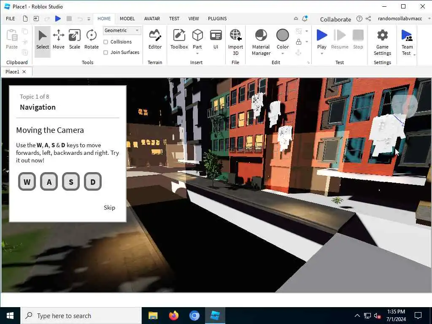Click the Collaborate button

coord(335,19)
